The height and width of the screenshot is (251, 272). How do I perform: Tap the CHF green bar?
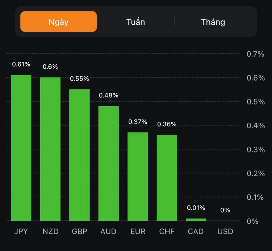[167, 178]
